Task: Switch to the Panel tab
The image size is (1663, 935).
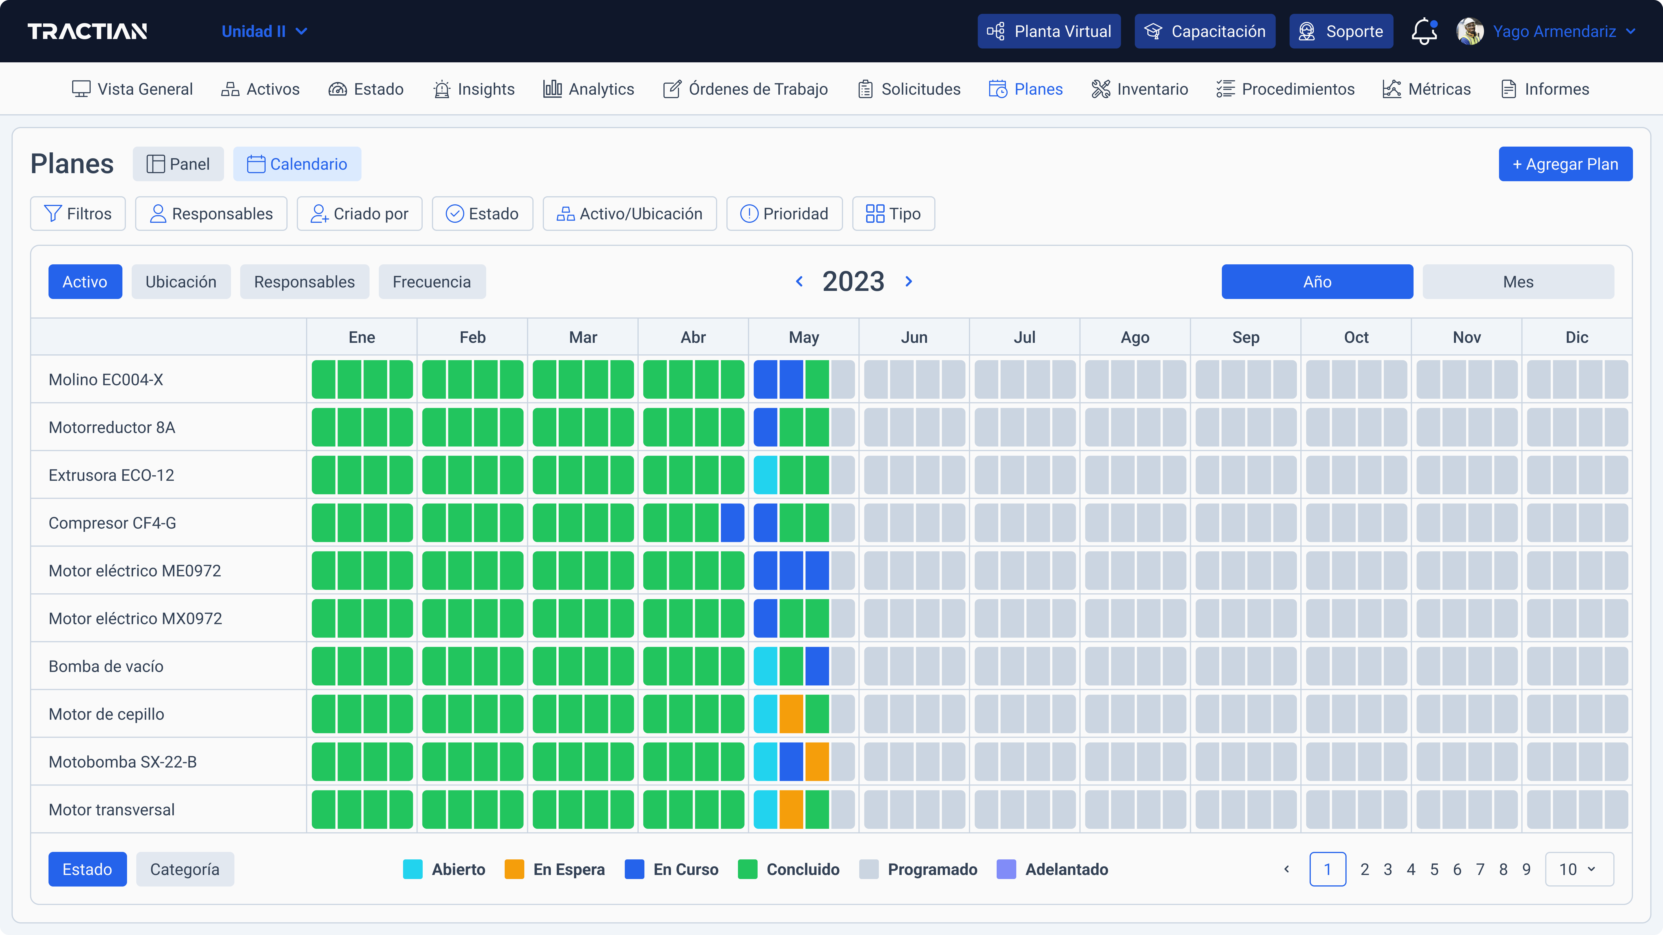Action: pos(178,164)
